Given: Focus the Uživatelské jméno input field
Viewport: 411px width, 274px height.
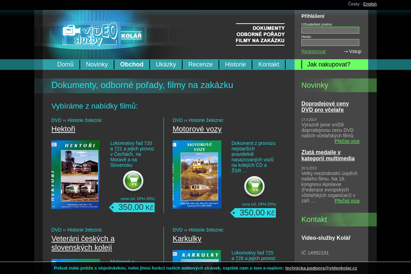Looking at the screenshot, I should click(330, 30).
